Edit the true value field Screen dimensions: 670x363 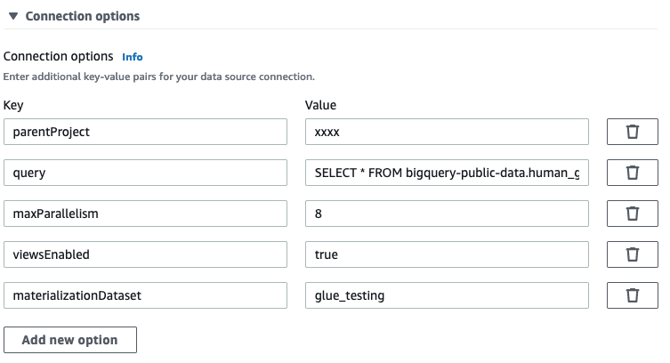447,254
